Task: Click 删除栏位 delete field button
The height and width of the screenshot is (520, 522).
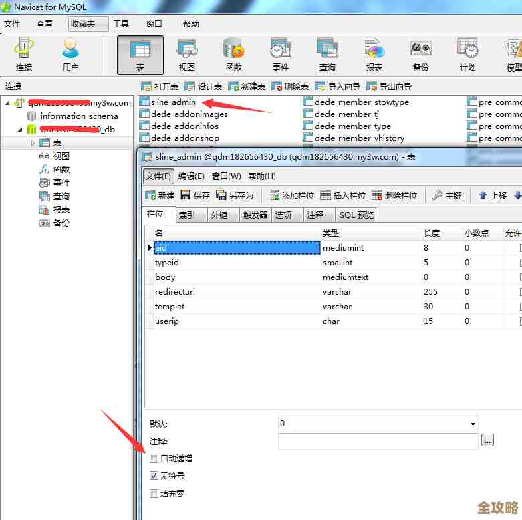Action: 394,195
